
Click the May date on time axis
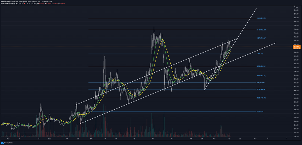[x=255, y=139]
